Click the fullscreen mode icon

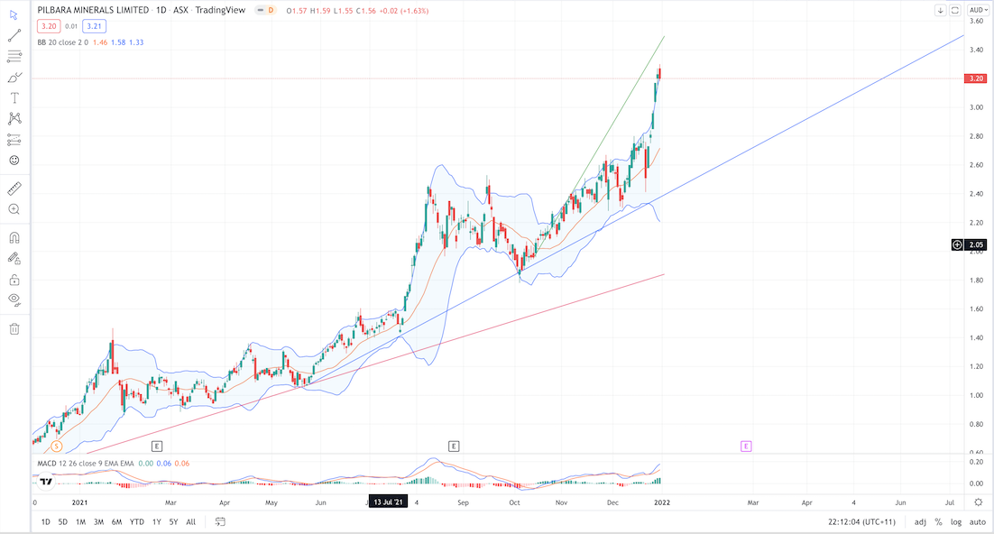(x=954, y=10)
